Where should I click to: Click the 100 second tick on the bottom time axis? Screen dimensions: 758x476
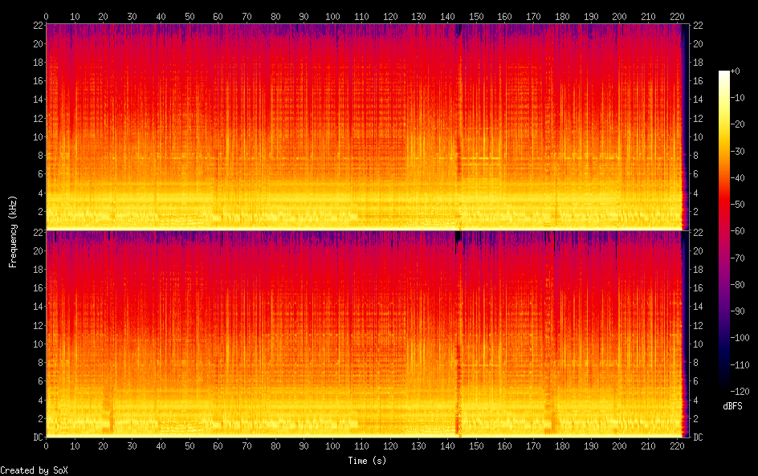332,445
